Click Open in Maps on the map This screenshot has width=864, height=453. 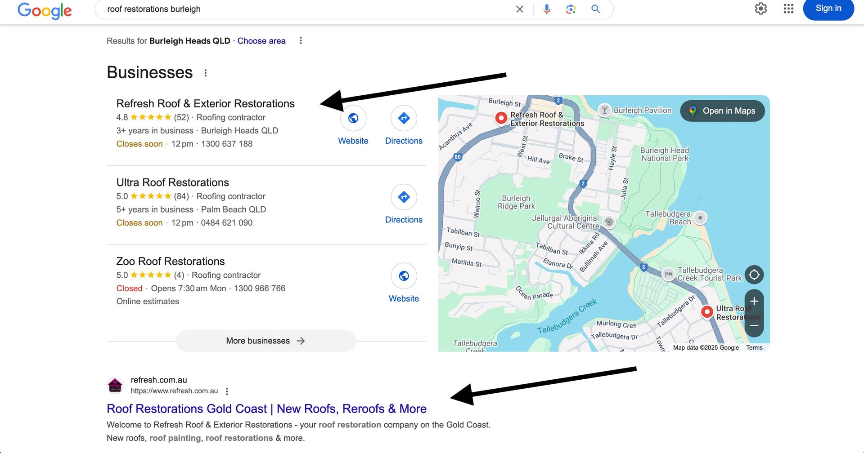tap(722, 111)
